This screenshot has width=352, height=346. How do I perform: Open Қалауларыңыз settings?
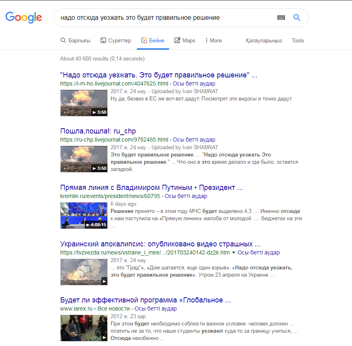tap(264, 40)
